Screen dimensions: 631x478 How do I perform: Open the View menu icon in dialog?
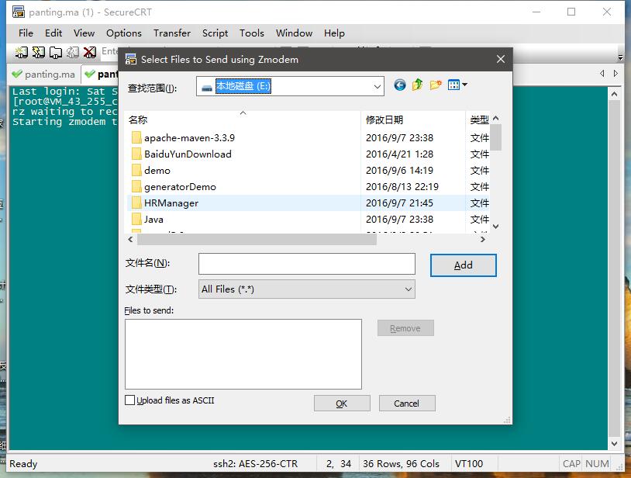(457, 85)
